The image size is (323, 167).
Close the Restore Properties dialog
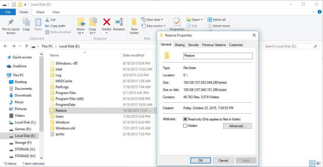pos(254,35)
